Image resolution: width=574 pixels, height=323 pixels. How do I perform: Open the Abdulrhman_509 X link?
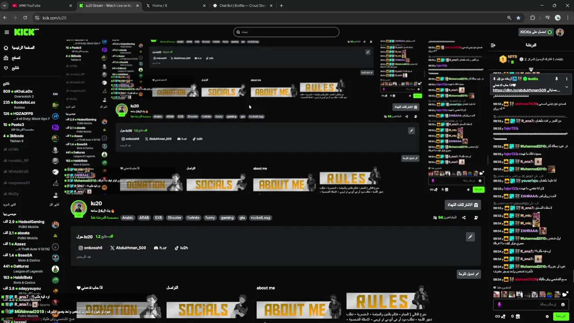pyautogui.click(x=128, y=248)
